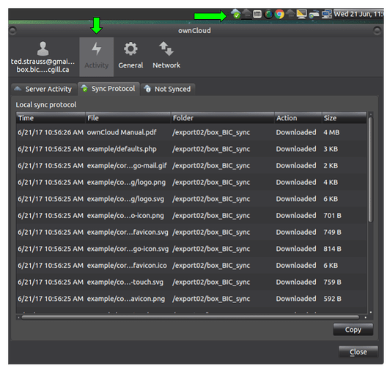Viewport: 387px width, 367px height.
Task: Click the window button at title bar right
Action: (377, 31)
